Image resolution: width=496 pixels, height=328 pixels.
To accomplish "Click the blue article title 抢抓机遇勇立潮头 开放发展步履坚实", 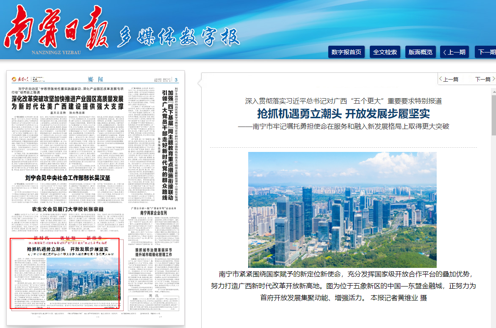I will 344,114.
